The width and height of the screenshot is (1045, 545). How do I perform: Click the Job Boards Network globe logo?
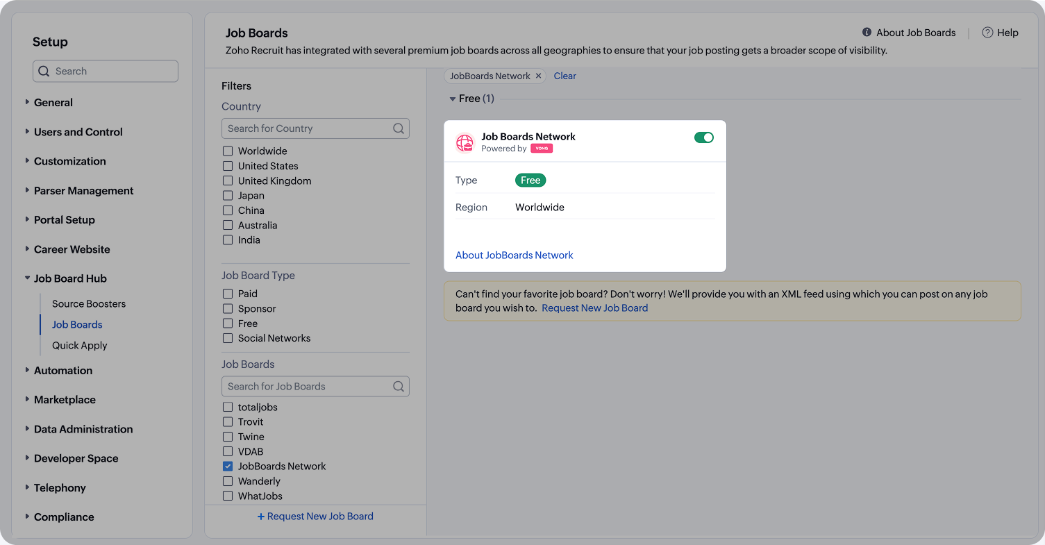click(x=465, y=142)
